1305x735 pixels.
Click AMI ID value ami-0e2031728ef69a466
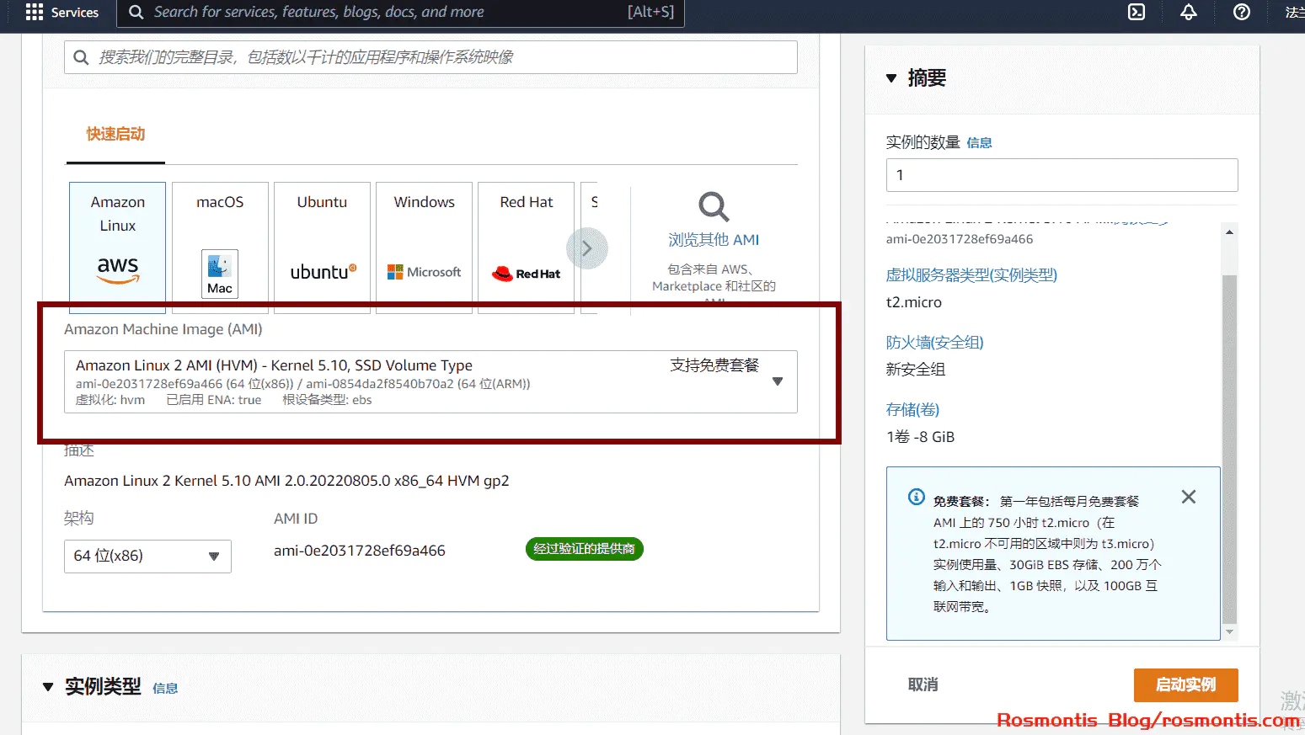pyautogui.click(x=360, y=551)
